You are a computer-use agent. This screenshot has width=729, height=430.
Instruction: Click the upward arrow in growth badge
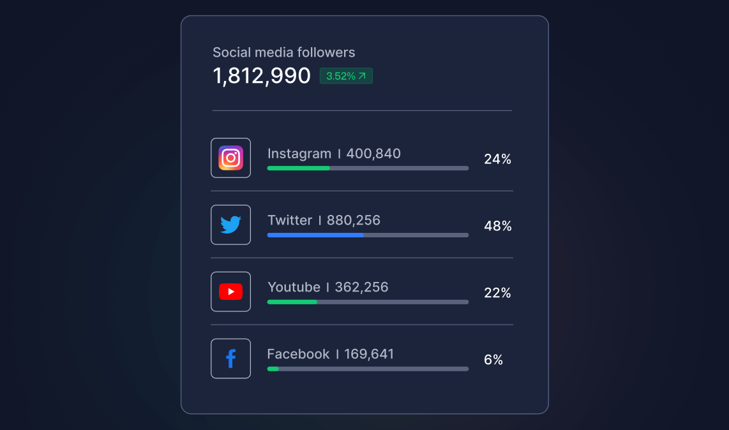[x=362, y=75]
